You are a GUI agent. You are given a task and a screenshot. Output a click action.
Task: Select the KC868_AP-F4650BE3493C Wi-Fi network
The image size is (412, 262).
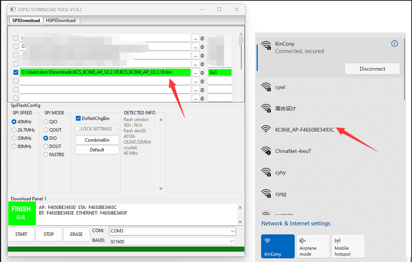(x=304, y=130)
